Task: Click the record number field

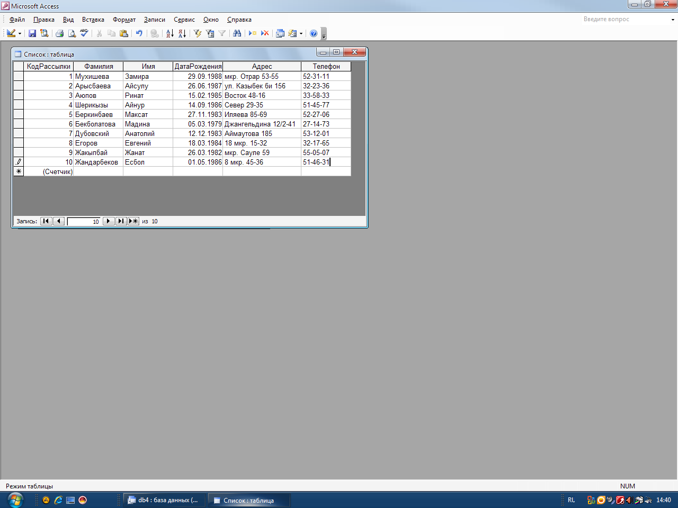Action: pyautogui.click(x=84, y=221)
